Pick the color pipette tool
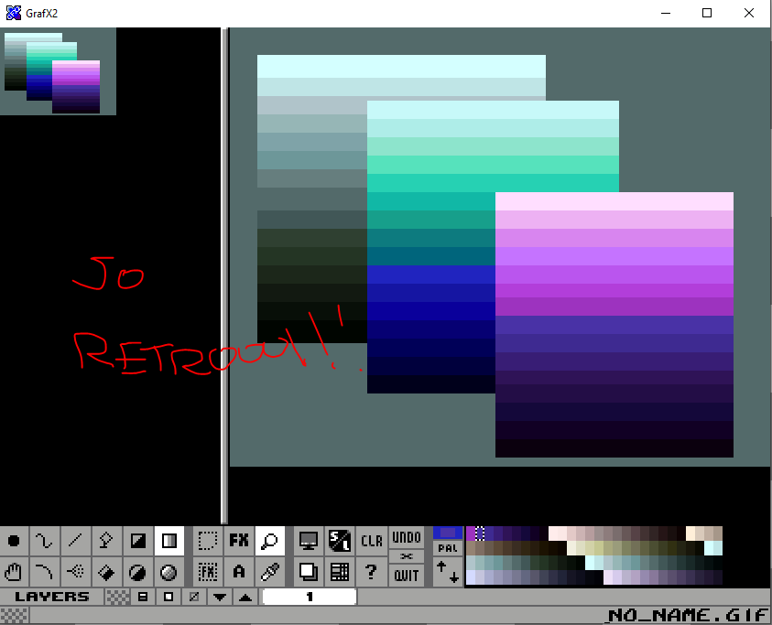The image size is (772, 625). tap(269, 572)
